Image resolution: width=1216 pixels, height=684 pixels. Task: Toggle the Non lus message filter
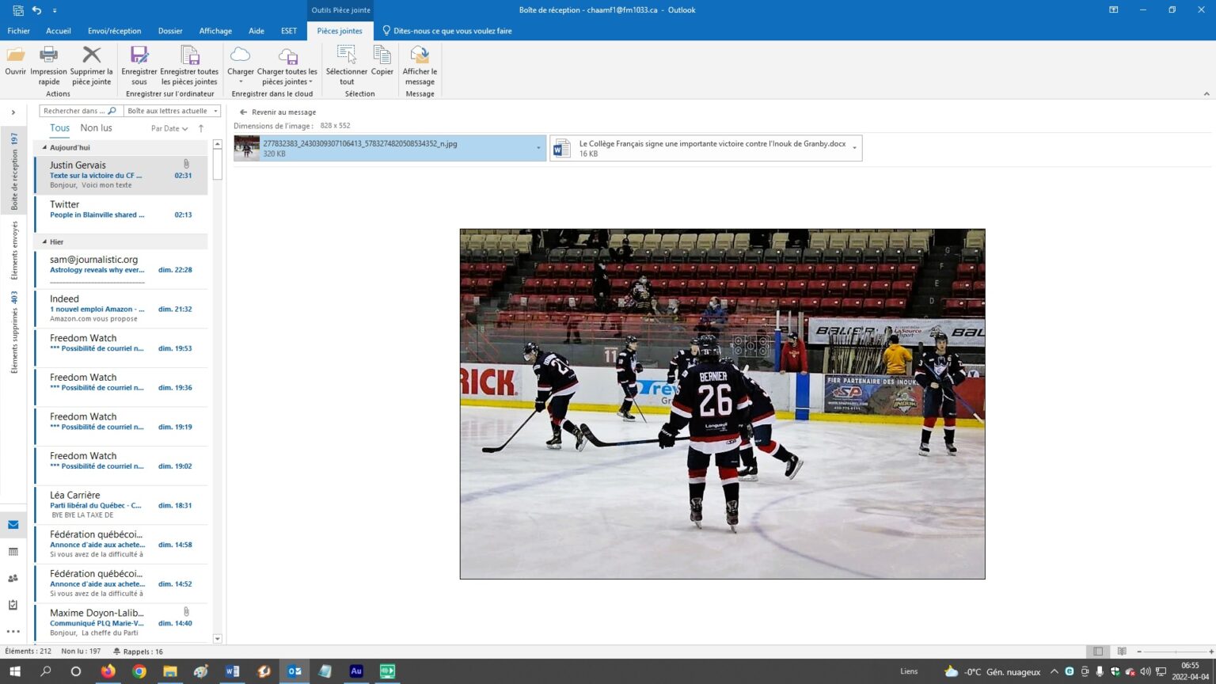96,128
